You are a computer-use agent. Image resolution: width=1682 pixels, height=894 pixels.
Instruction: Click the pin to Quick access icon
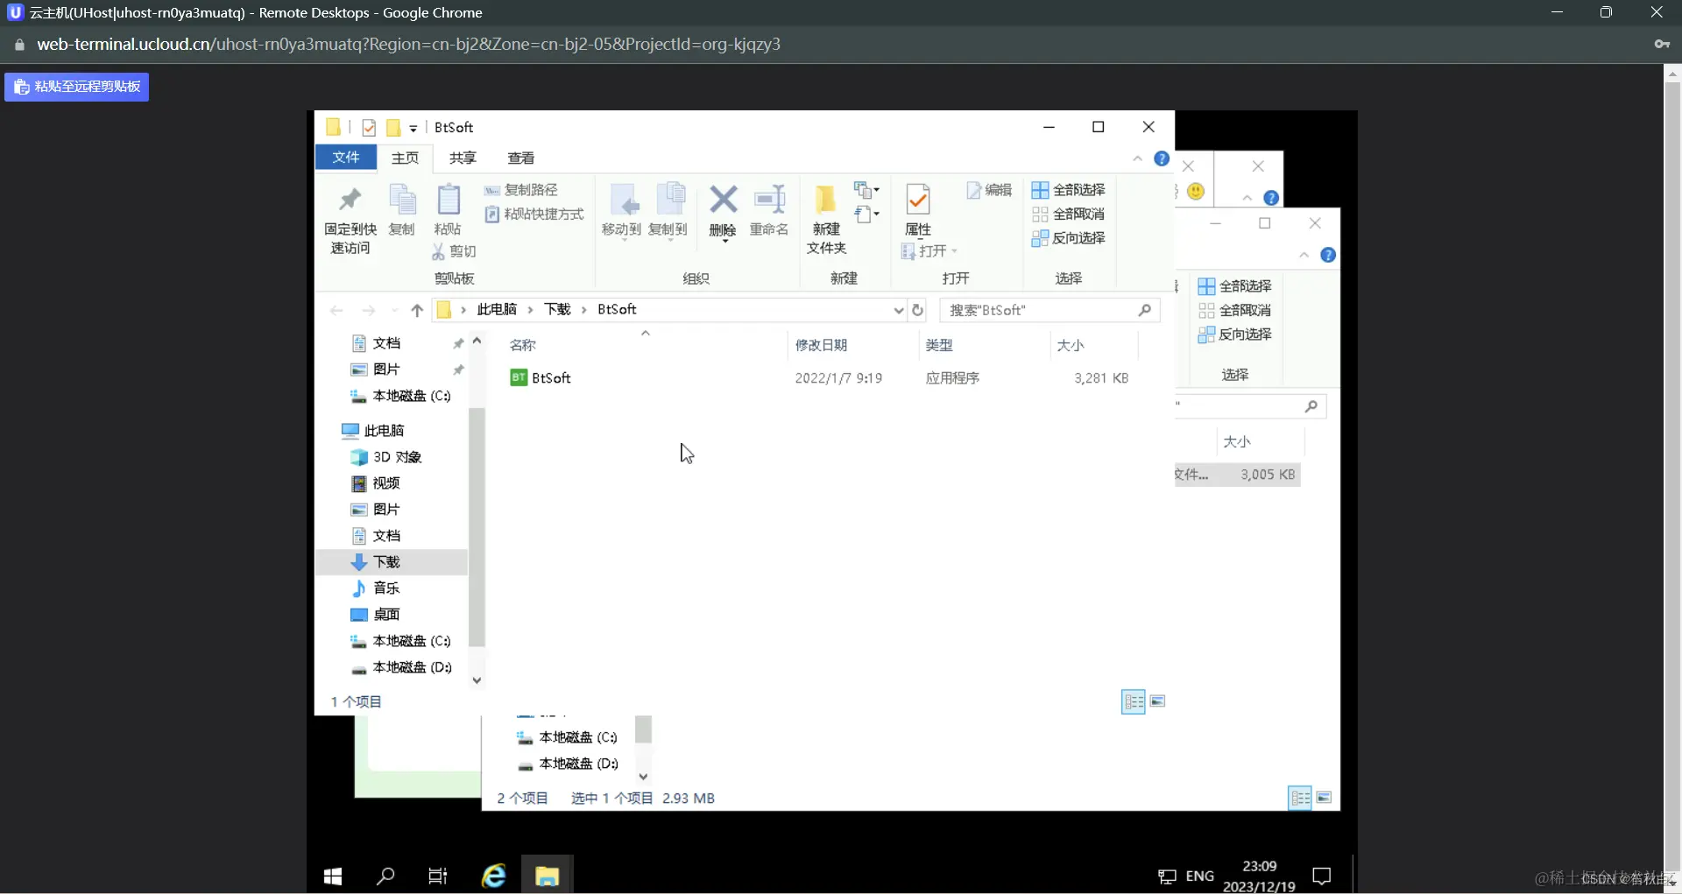click(x=350, y=201)
